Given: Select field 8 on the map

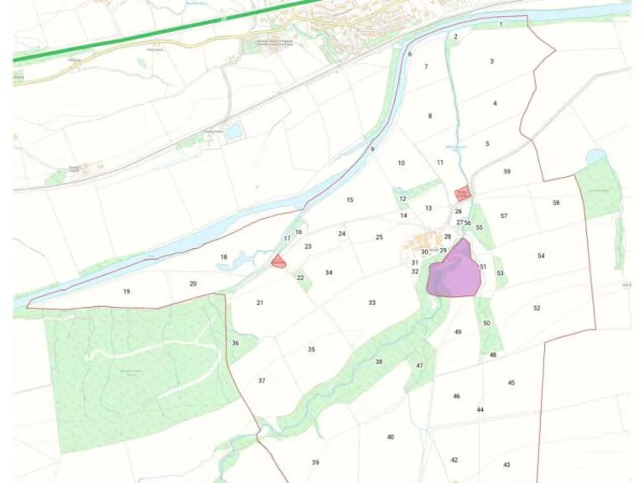Looking at the screenshot, I should pyautogui.click(x=430, y=117).
